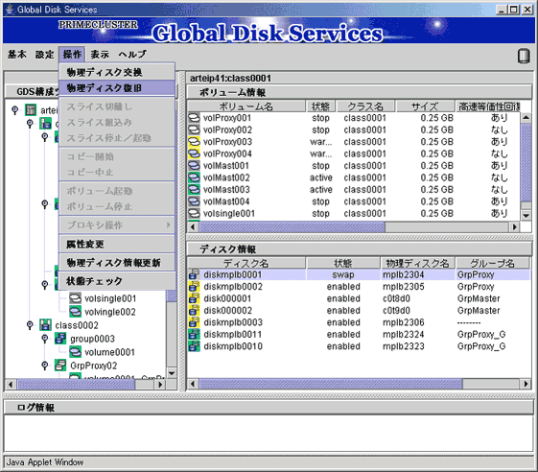Click the diskmplb0001 swap disk icon
The height and width of the screenshot is (472, 538).
194,274
